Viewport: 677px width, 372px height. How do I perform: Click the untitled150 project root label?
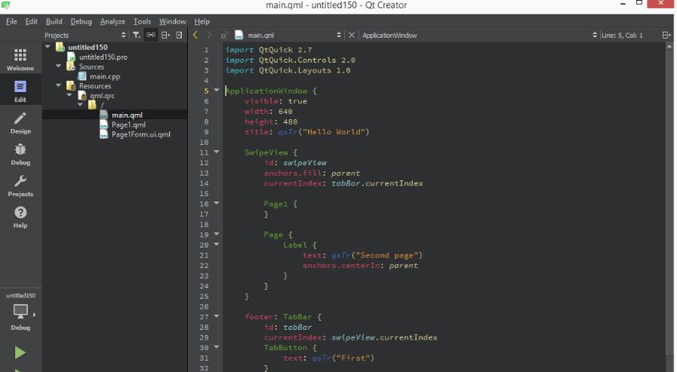pos(88,47)
